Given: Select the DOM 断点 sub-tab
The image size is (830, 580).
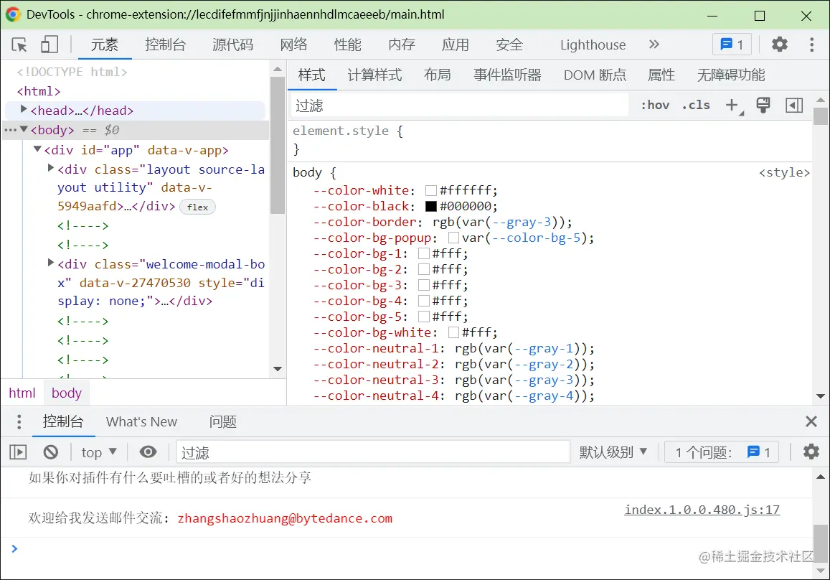Looking at the screenshot, I should [595, 75].
